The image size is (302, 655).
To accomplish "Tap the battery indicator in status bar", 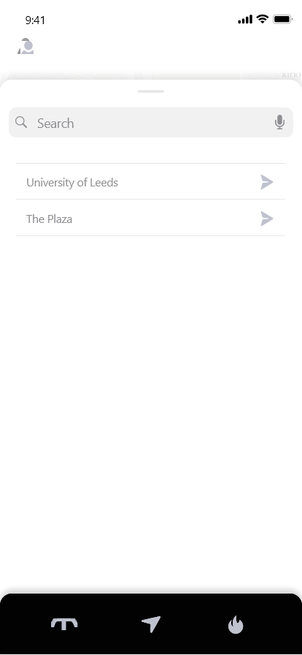I will point(282,19).
